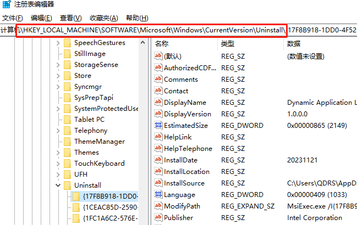Click binary icon of Language value
Viewport: 357px width, 225px height.
pos(158,194)
